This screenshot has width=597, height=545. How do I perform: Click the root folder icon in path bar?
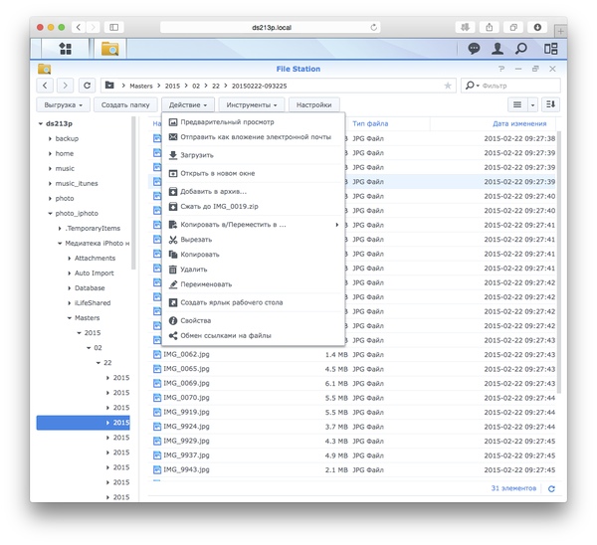(109, 86)
